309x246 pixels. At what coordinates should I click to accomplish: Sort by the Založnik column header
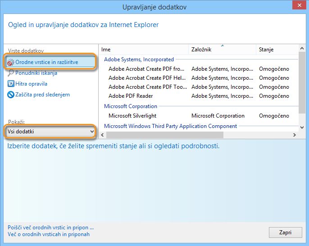click(x=223, y=50)
